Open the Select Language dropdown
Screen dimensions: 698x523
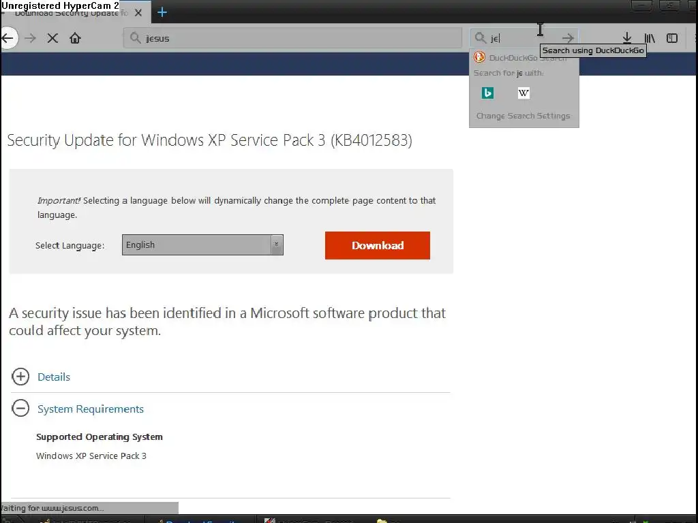click(202, 245)
